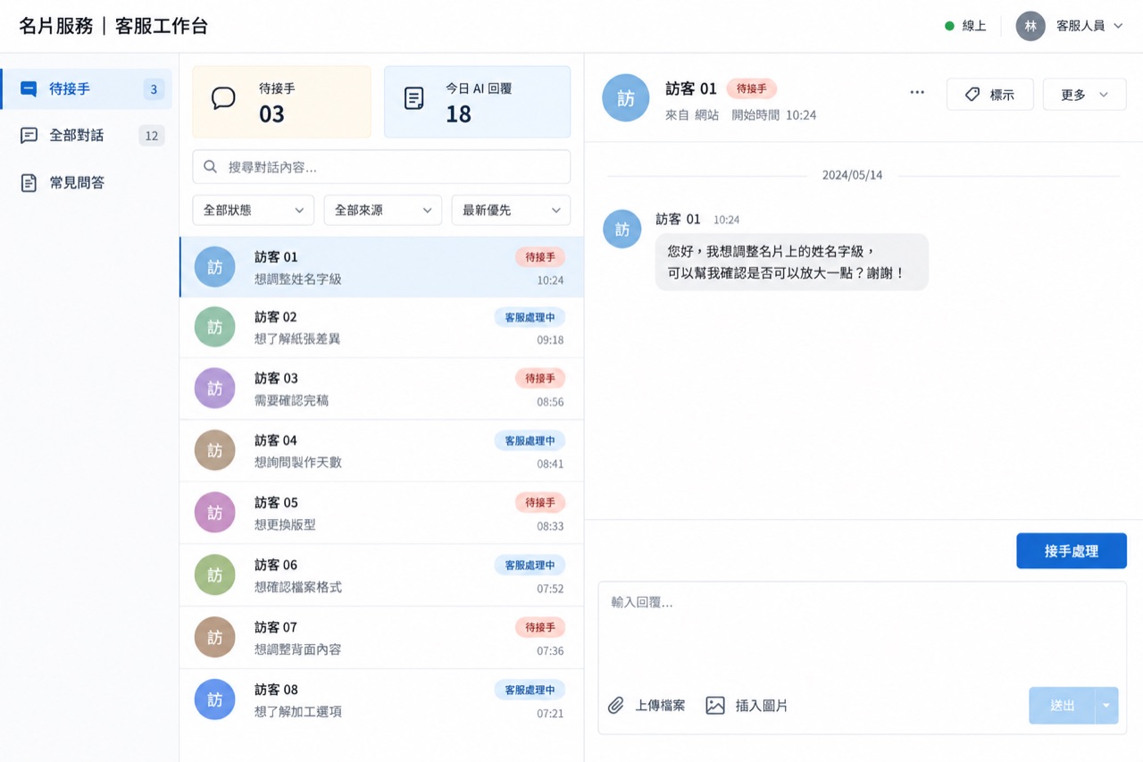Image resolution: width=1143 pixels, height=762 pixels.
Task: Click the 今日 AI 回覆 count 18
Action: point(458,114)
